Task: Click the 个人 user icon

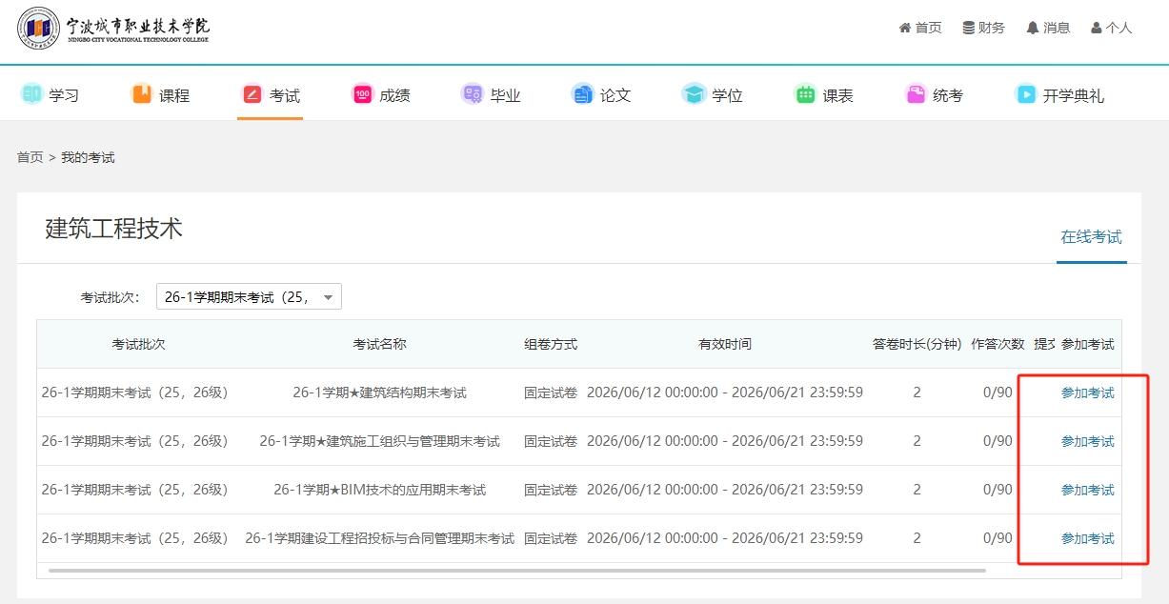Action: pyautogui.click(x=1097, y=29)
